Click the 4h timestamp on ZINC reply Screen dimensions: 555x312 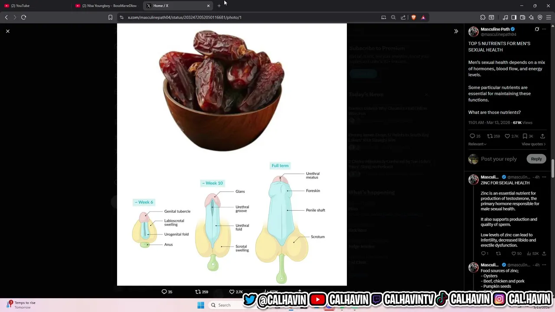click(537, 177)
